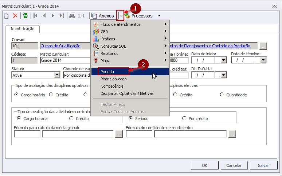
Task: Open the Cursos de Qualificação link
Action: 60,46
